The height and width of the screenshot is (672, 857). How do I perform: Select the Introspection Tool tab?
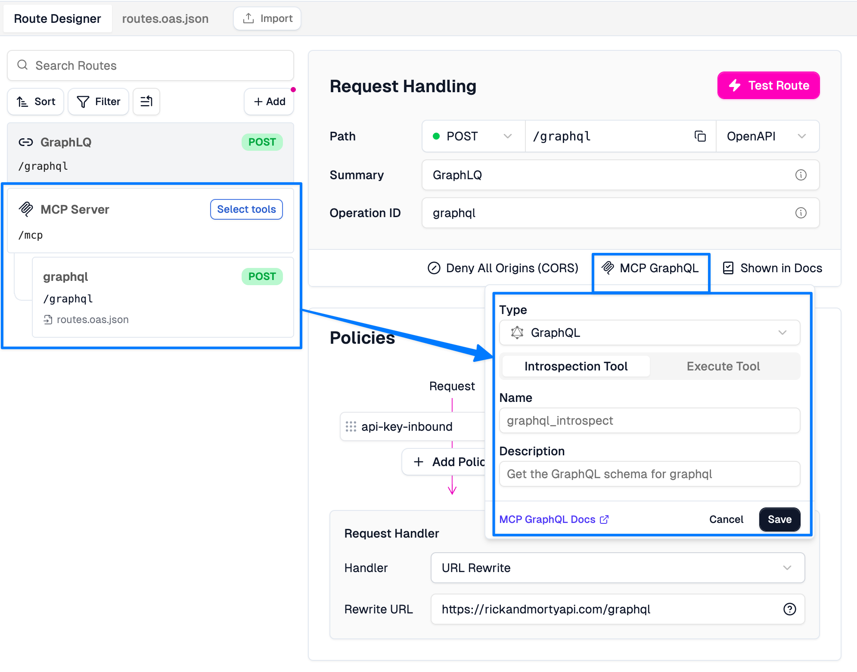[576, 366]
